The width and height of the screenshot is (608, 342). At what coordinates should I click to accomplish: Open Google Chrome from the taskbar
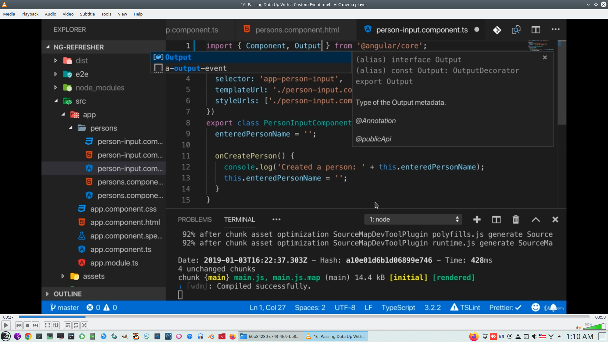[28, 336]
